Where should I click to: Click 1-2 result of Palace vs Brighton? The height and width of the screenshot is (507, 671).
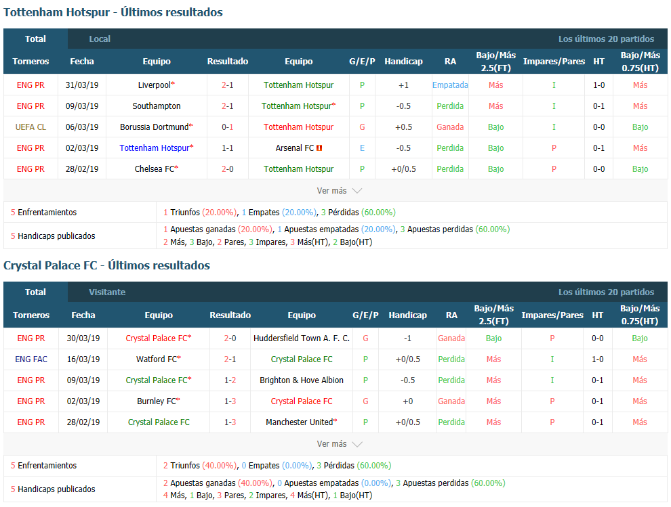(230, 380)
